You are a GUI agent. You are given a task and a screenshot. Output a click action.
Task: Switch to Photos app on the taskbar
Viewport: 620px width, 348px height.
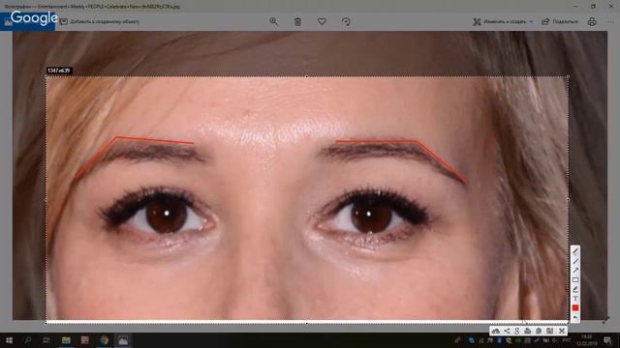pos(123,340)
